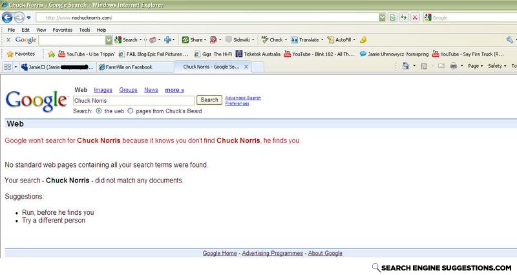Screen dimensions: 517x275
Task: Open the Google Toolbar Search options arrow
Action: [x=140, y=40]
